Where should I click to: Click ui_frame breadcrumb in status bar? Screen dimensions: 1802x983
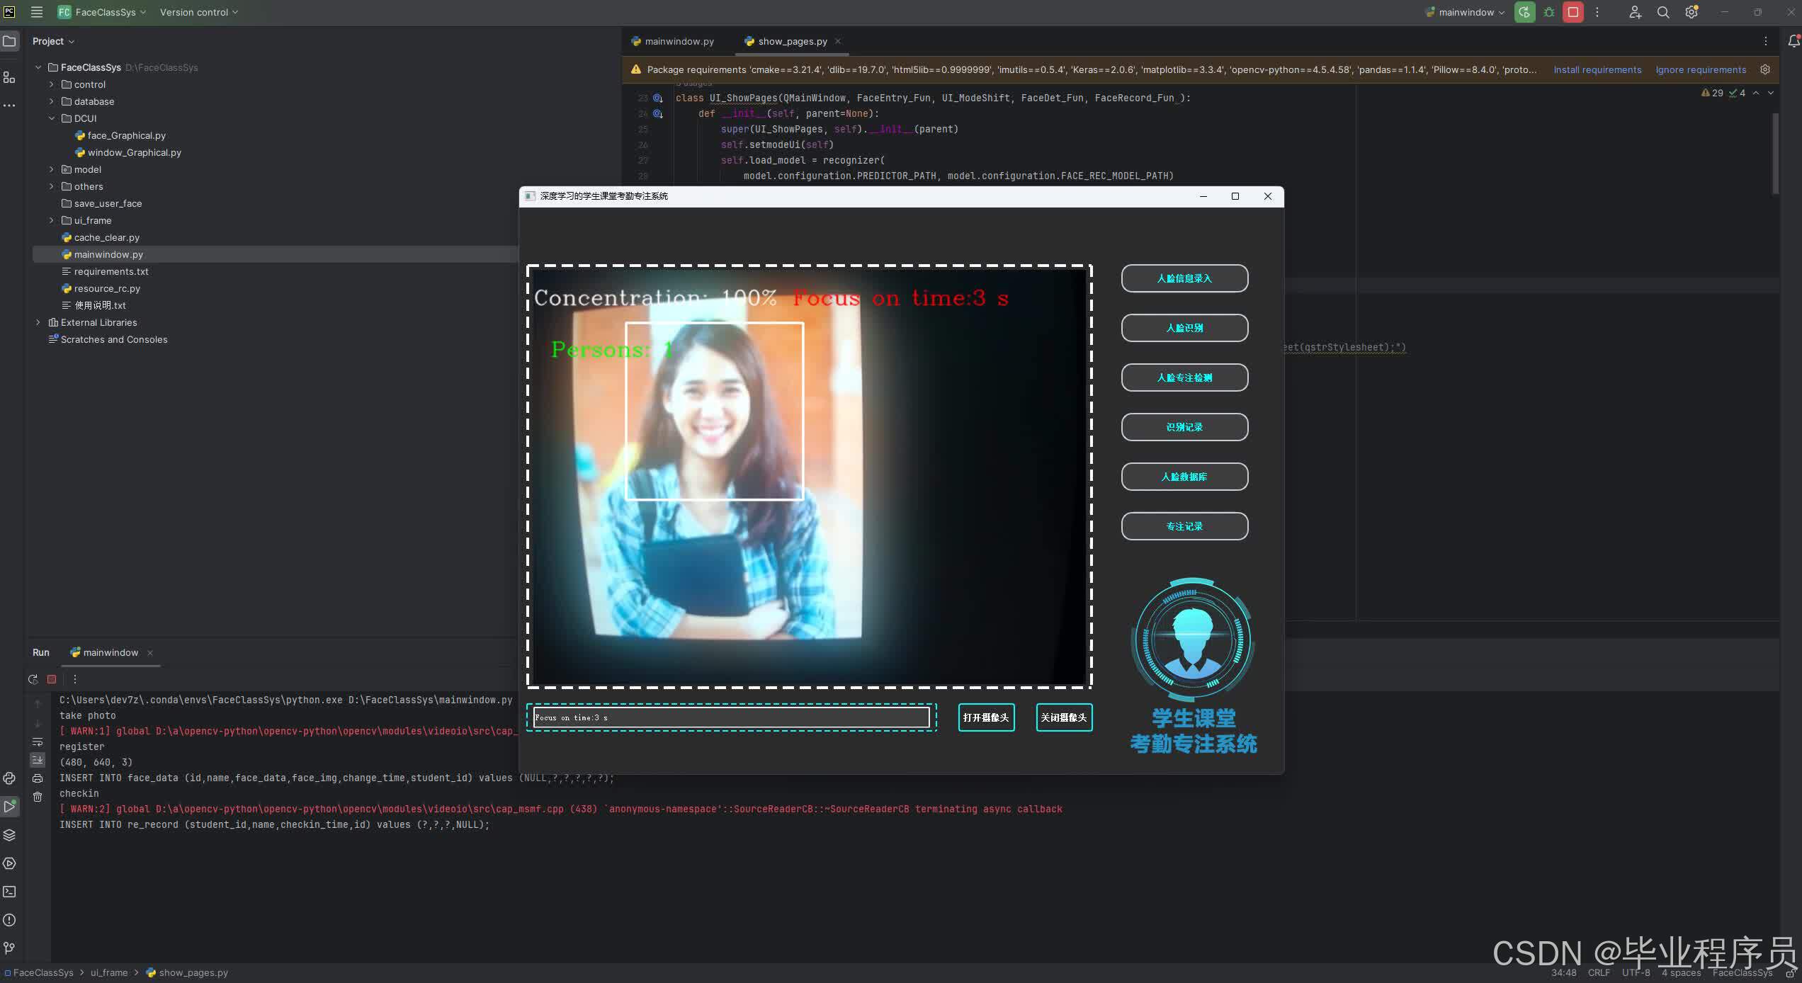click(x=109, y=973)
